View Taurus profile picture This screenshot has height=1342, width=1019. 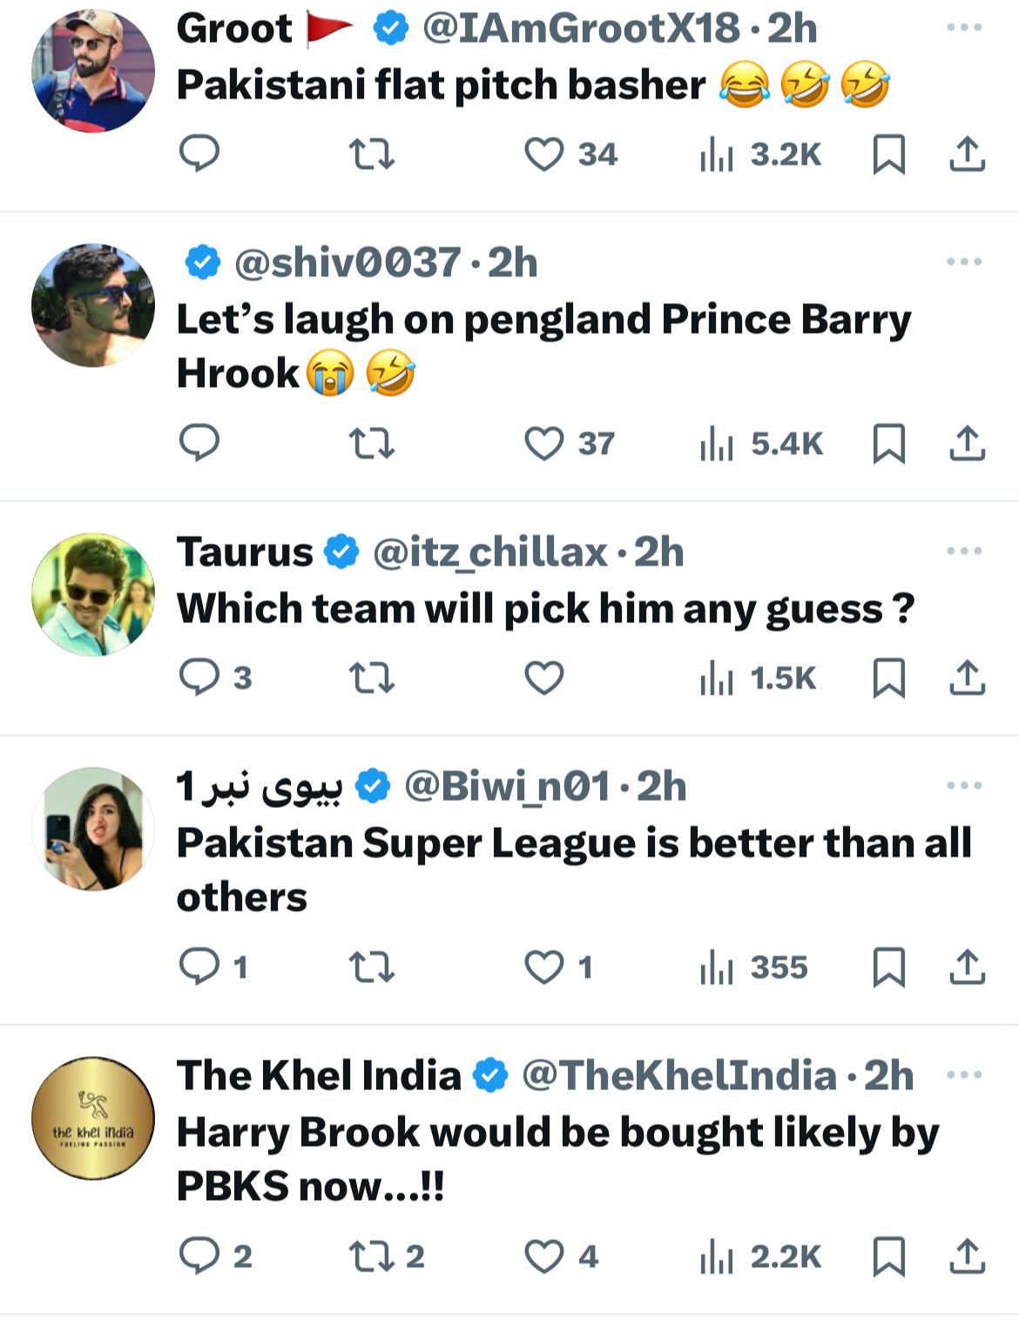(93, 594)
